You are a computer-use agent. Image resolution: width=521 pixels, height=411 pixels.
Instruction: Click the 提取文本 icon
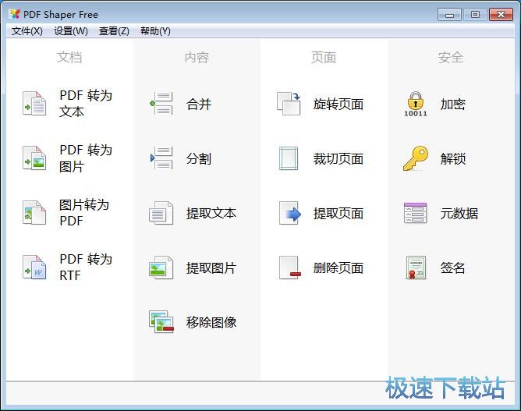(161, 213)
